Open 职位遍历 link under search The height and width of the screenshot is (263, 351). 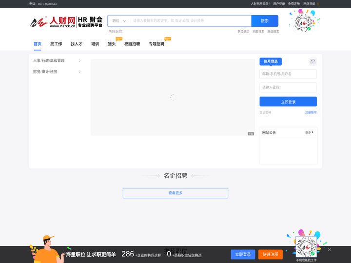coord(243,32)
